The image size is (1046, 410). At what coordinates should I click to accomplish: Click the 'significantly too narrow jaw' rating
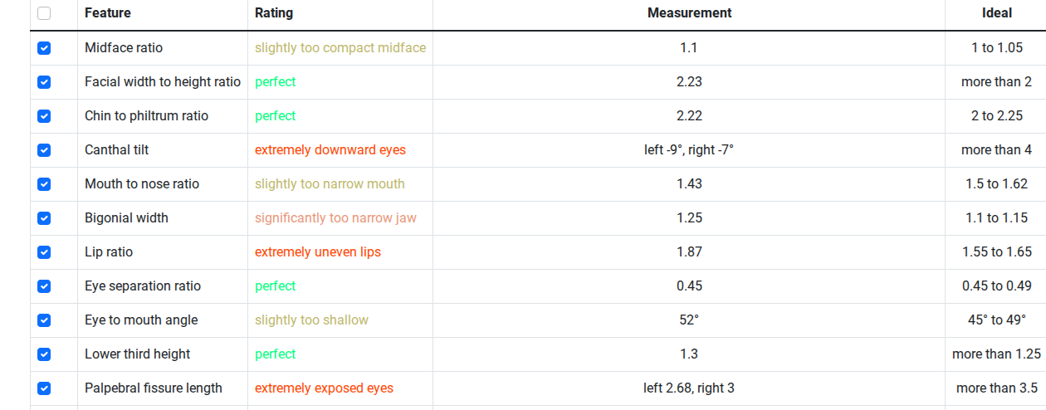click(335, 218)
